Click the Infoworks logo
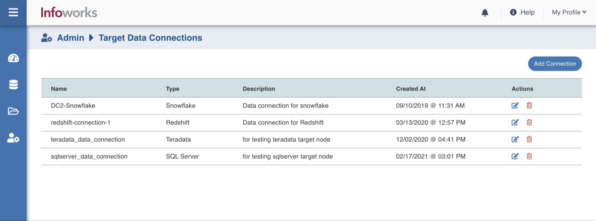Screen dimensions: 596x221 click(x=69, y=13)
